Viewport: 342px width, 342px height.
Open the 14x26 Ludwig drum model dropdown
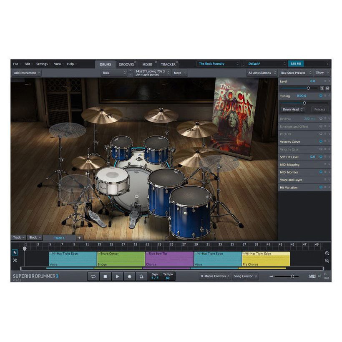[152, 73]
